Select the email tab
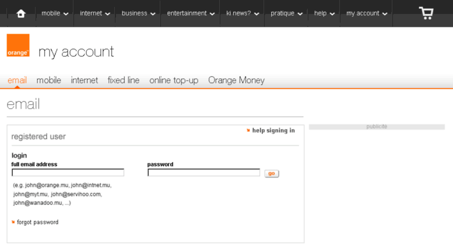453x246 pixels. click(17, 80)
